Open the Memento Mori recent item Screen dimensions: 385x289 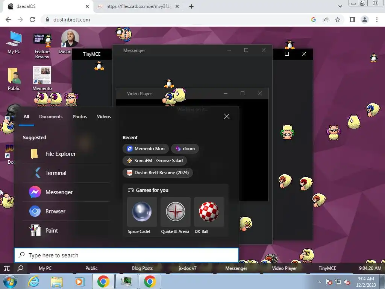146,149
